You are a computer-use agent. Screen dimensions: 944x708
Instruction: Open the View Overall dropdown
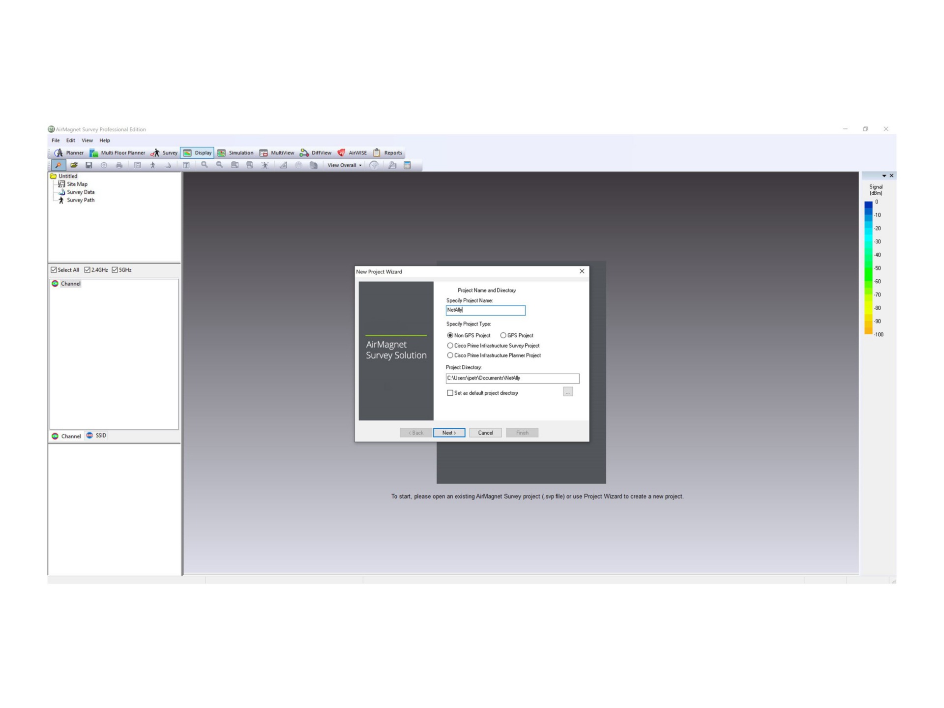(x=345, y=165)
